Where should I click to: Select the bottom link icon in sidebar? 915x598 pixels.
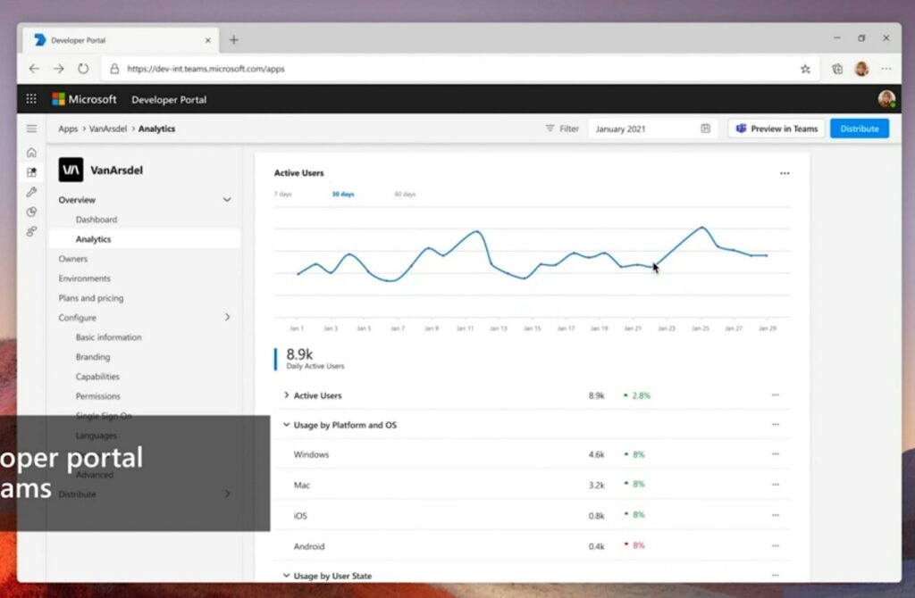pos(32,231)
